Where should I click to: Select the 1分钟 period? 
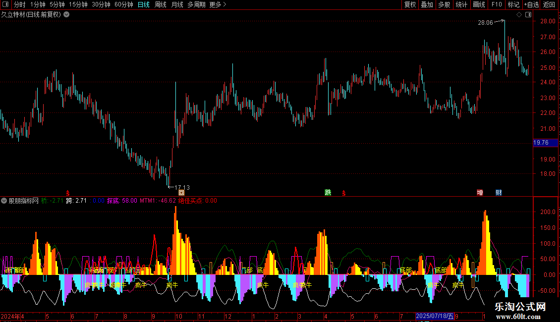coord(38,4)
